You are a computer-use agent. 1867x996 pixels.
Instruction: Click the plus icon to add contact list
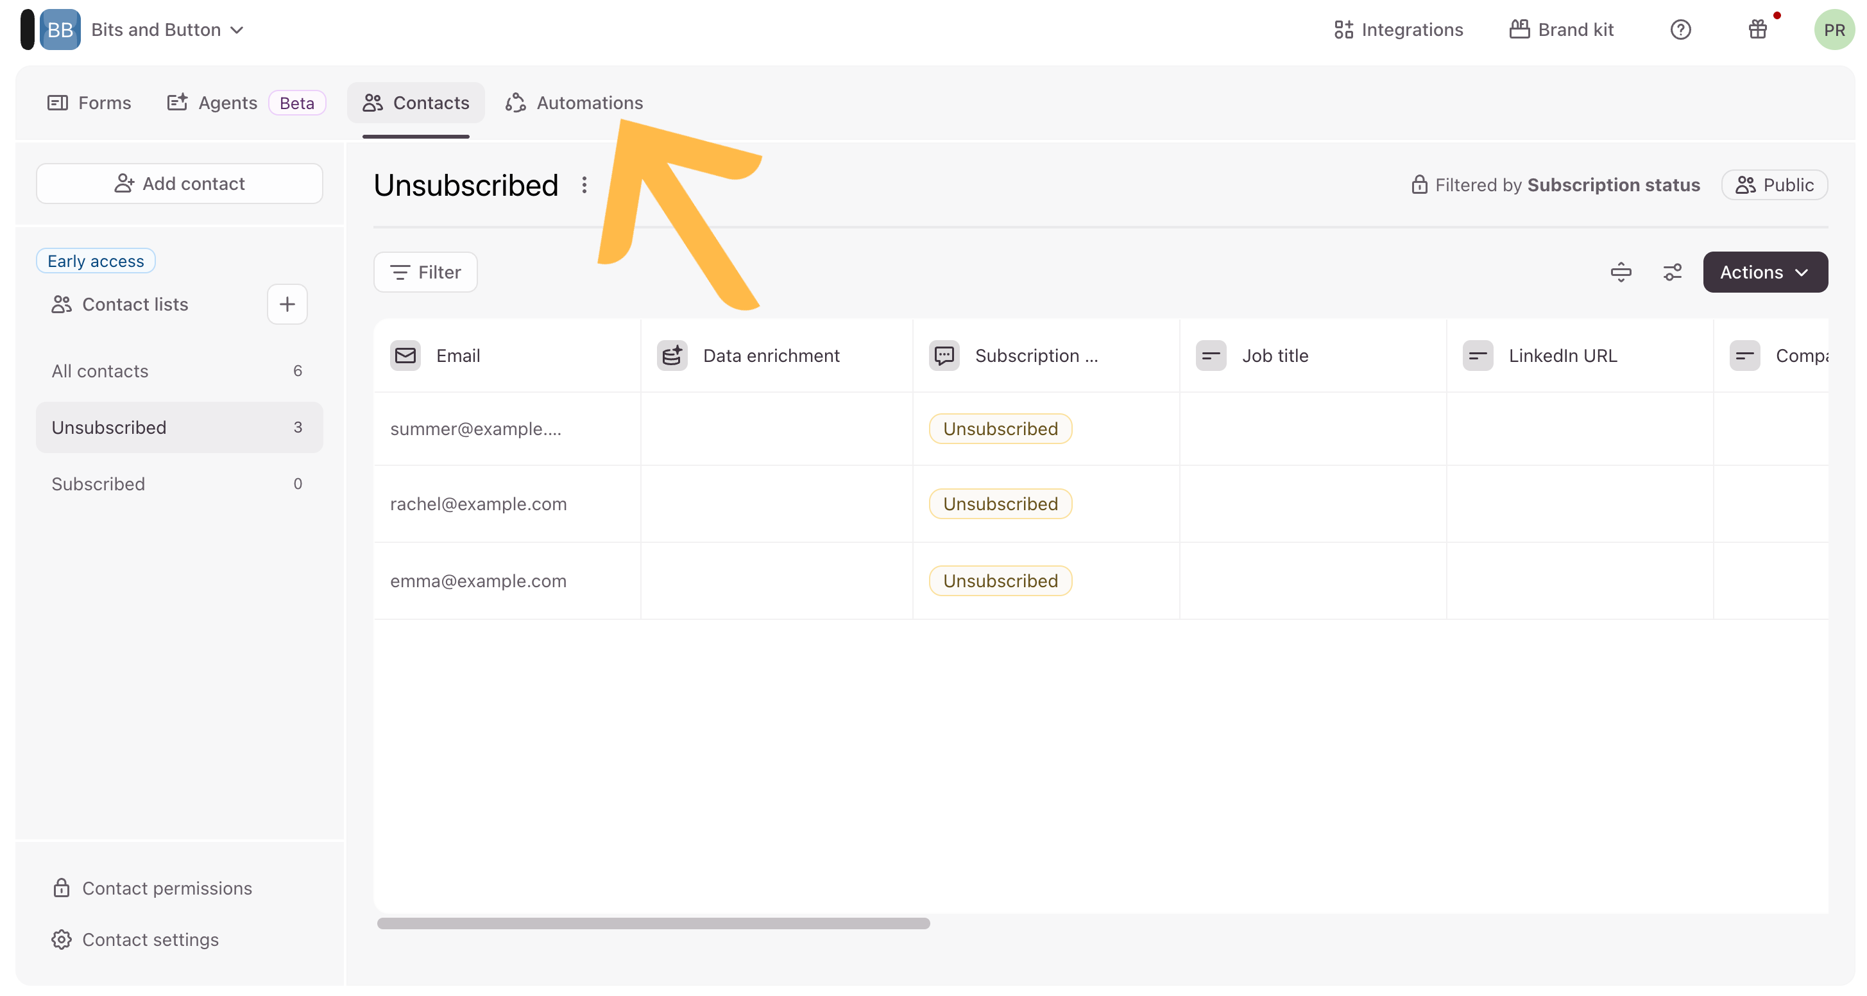click(287, 304)
